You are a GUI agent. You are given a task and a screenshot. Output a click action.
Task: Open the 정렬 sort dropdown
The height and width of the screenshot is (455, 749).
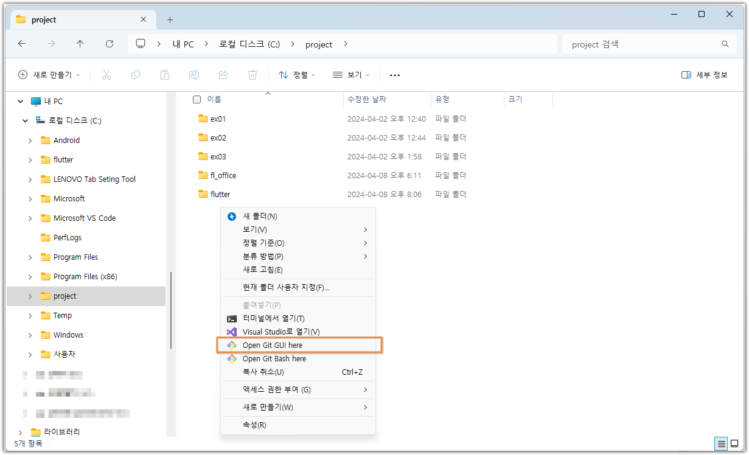[297, 75]
